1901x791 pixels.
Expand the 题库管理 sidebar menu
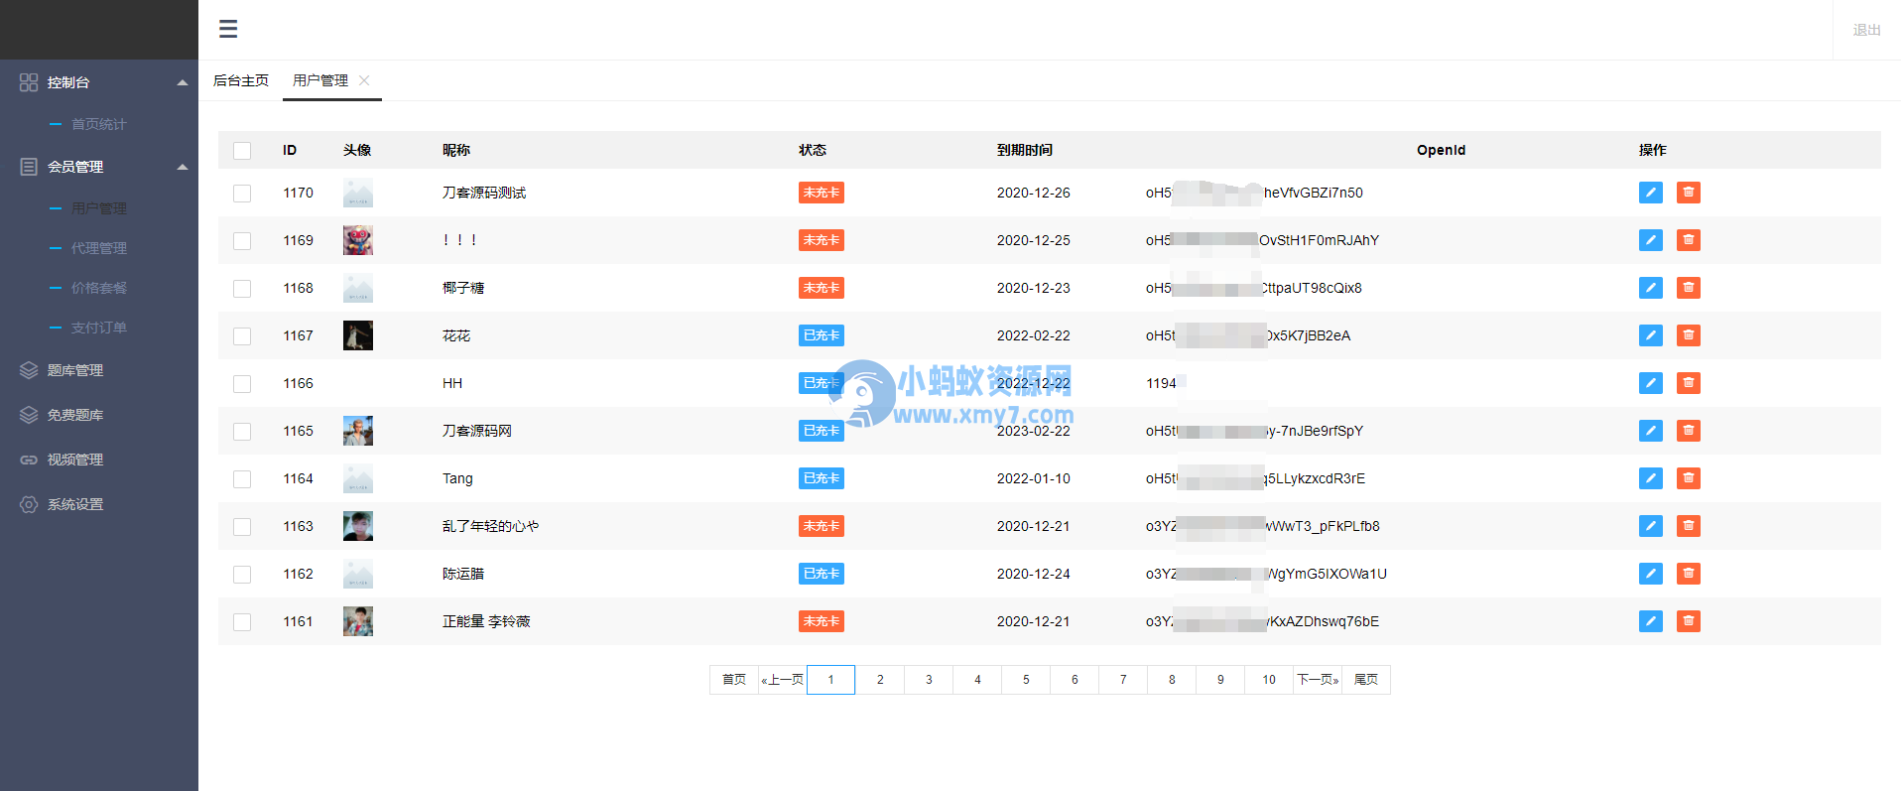pyautogui.click(x=75, y=370)
